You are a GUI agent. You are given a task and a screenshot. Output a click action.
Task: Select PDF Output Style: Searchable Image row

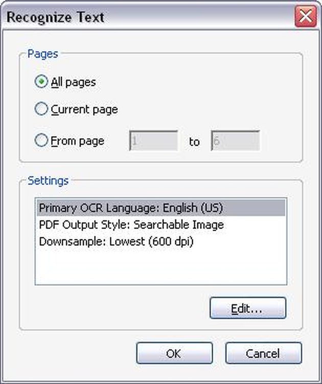pyautogui.click(x=161, y=224)
